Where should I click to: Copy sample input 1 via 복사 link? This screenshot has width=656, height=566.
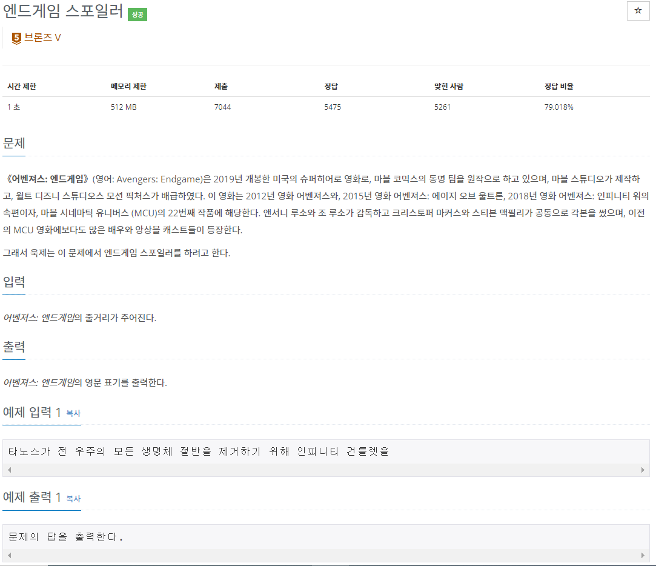pyautogui.click(x=73, y=413)
